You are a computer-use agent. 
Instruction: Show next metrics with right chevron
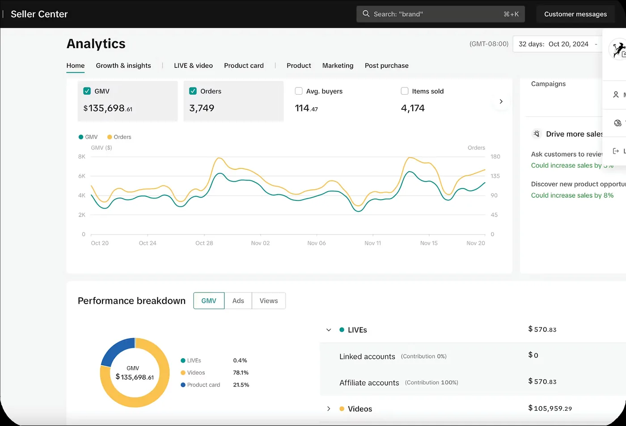501,102
